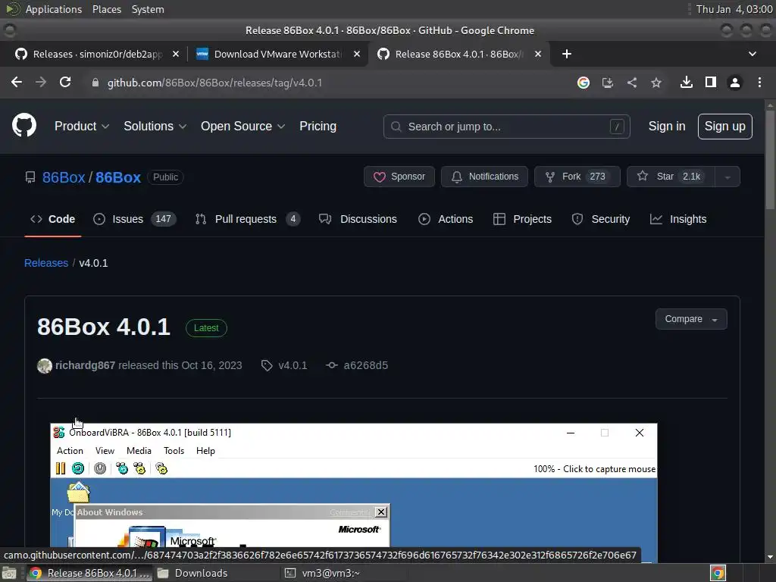
Task: Open Chrome profile avatar
Action: [735, 83]
